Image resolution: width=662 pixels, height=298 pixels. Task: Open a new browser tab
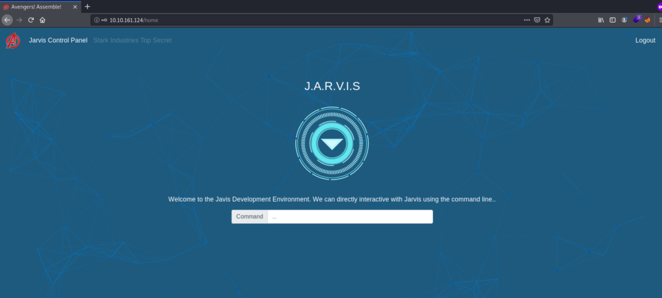tap(87, 6)
